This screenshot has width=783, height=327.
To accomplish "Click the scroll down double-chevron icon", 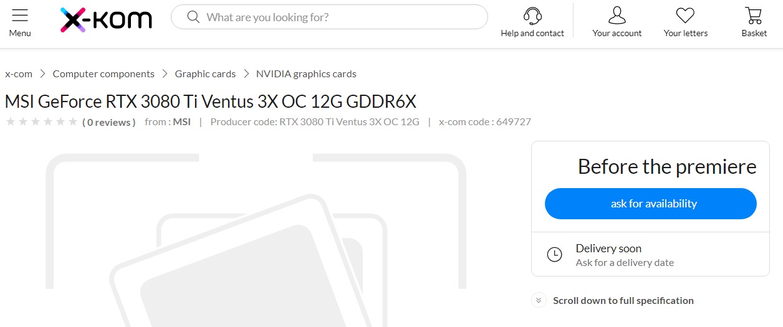I will point(539,300).
